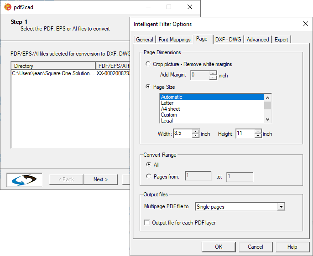Minimize the pdf2cad window
313x256 pixels.
tap(148, 7)
